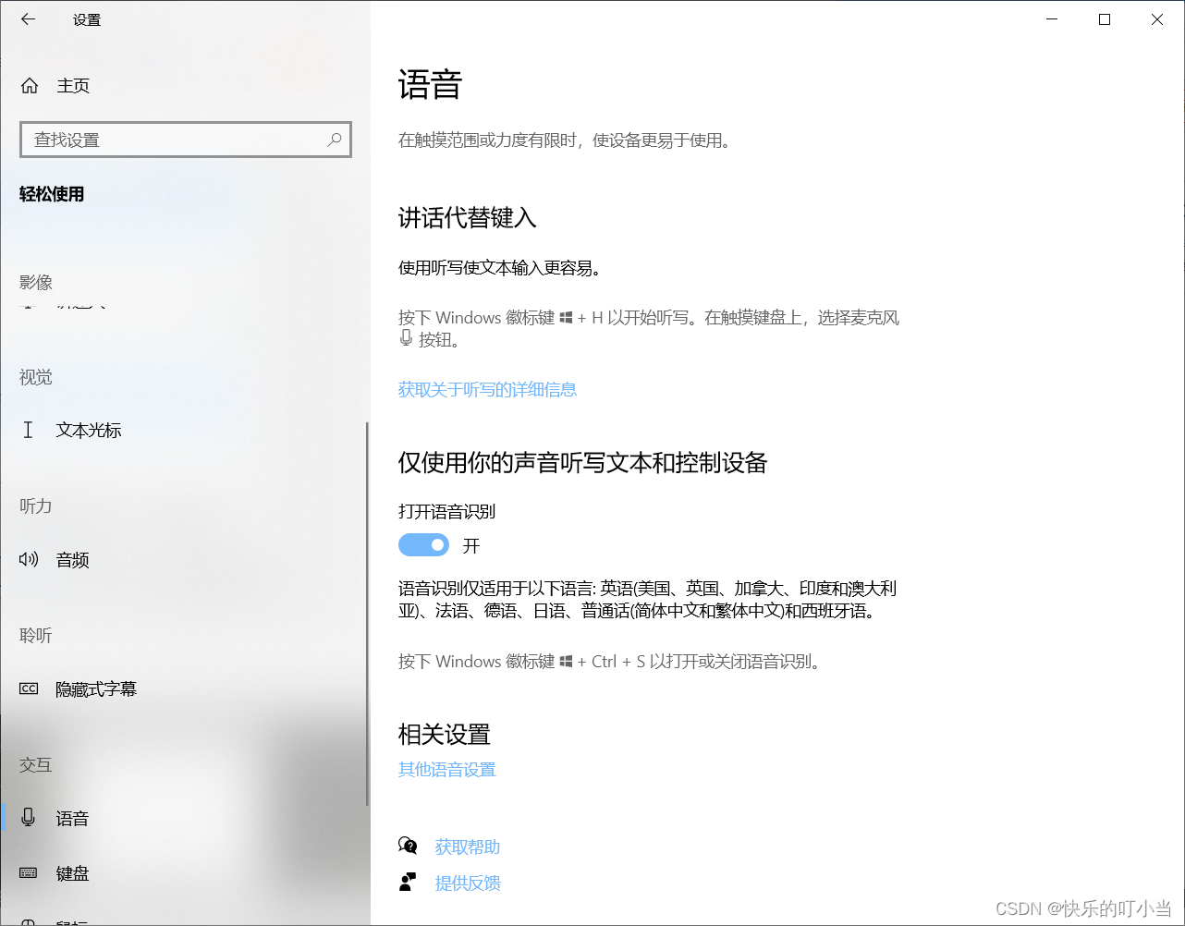Click the sidebar vertical scrollbar
This screenshot has height=926, width=1185.
point(368,614)
